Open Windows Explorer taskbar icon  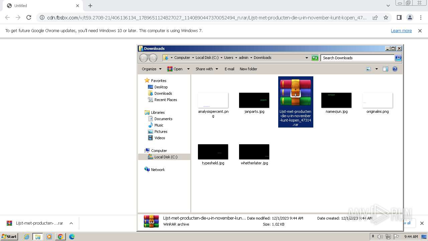tap(38, 237)
